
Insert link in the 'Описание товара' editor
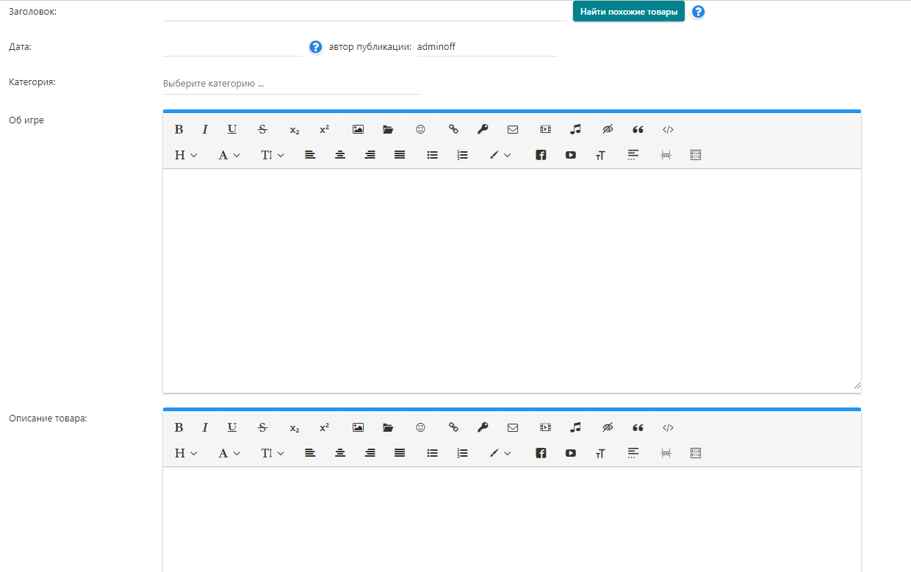tap(453, 427)
